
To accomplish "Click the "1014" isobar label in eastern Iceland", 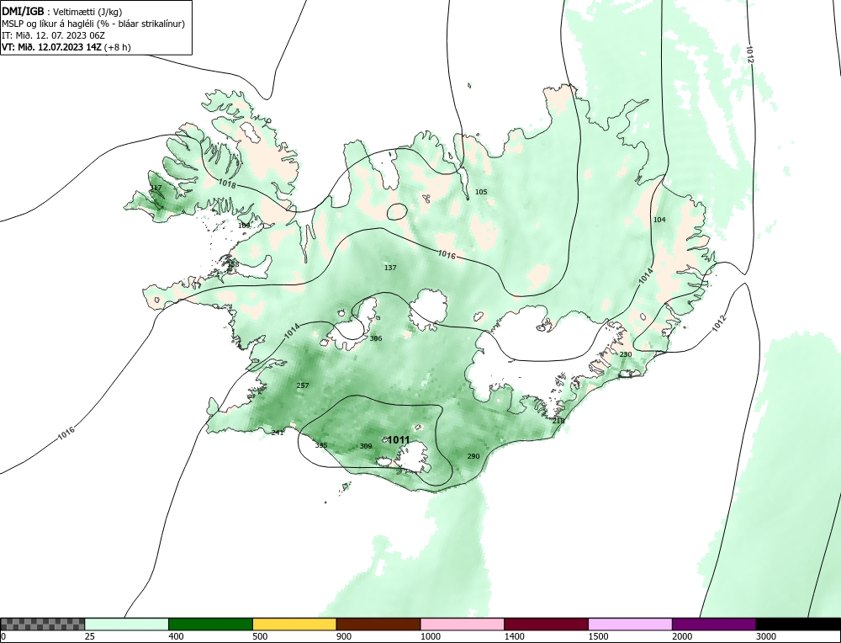I will (646, 276).
